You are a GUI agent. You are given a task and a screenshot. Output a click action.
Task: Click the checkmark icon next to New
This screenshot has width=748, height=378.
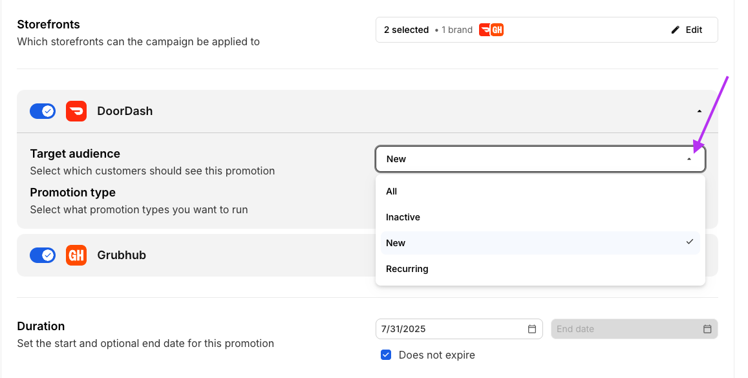690,242
